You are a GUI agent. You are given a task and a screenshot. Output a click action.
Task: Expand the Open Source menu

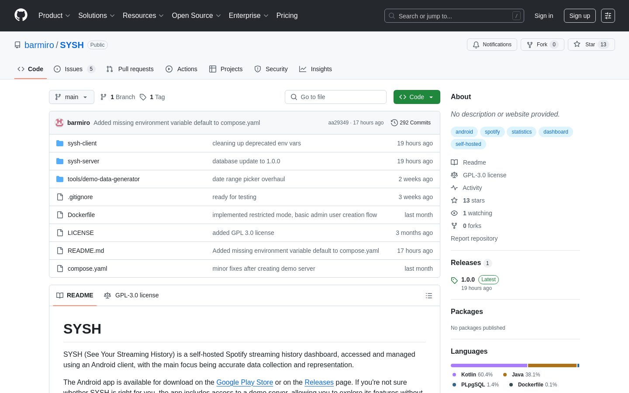pos(197,16)
